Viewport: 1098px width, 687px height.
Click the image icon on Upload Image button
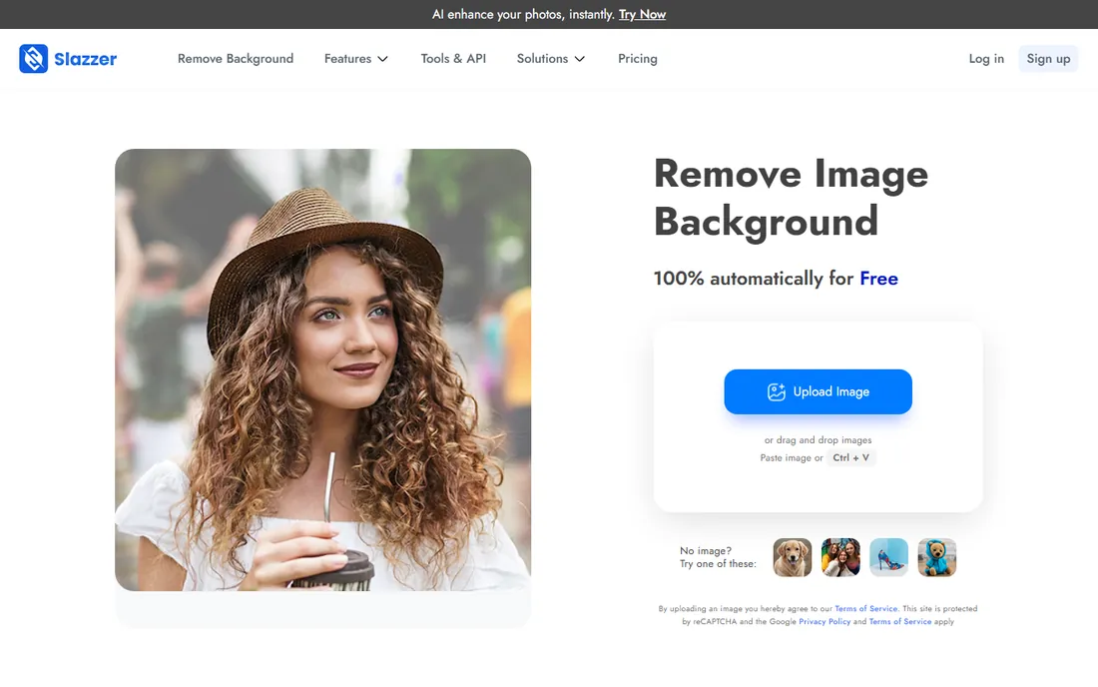pyautogui.click(x=776, y=392)
